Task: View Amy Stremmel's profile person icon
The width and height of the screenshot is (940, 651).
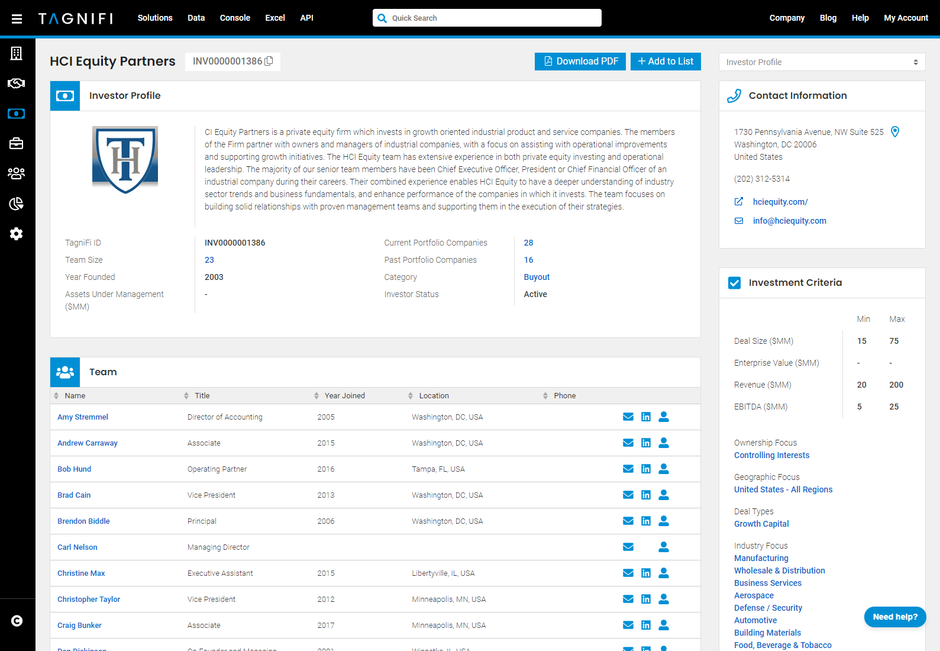Action: coord(664,417)
